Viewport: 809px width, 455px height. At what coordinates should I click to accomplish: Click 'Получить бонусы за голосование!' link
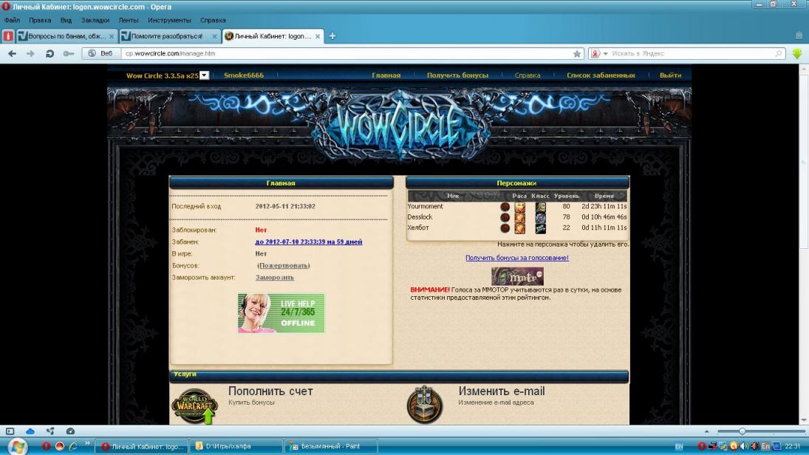(516, 258)
